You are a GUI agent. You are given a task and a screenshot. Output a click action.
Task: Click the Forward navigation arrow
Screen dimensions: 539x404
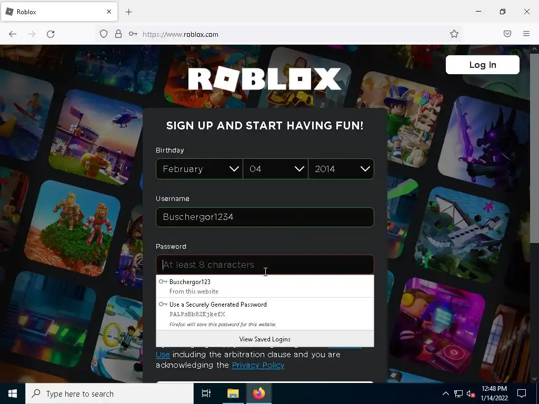click(x=32, y=34)
